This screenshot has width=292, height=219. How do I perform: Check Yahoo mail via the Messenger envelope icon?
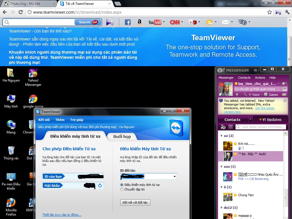coord(284,95)
